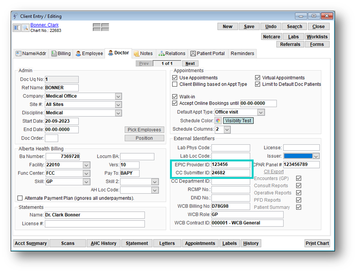
Task: Enable Client Billing based on Appt Type
Action: (175, 84)
